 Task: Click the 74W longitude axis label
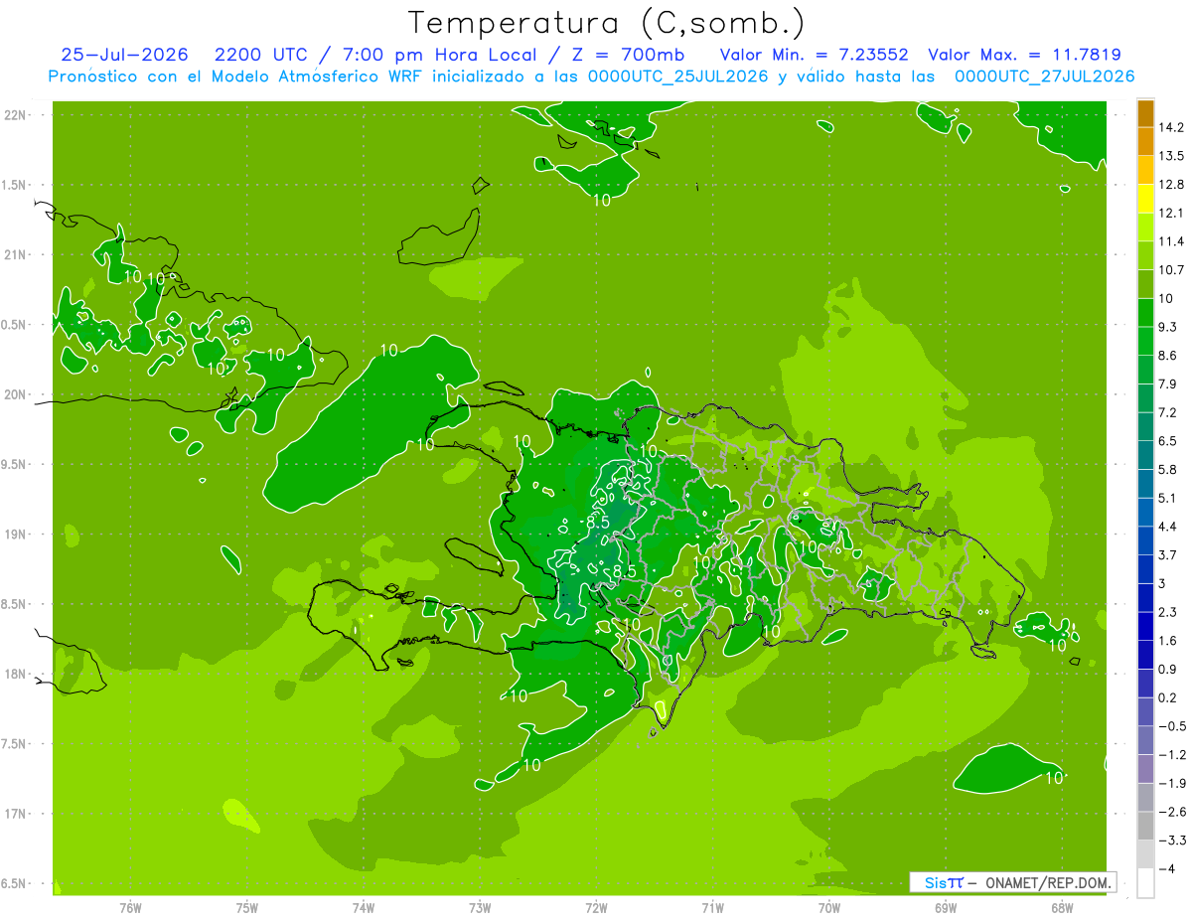tap(364, 908)
